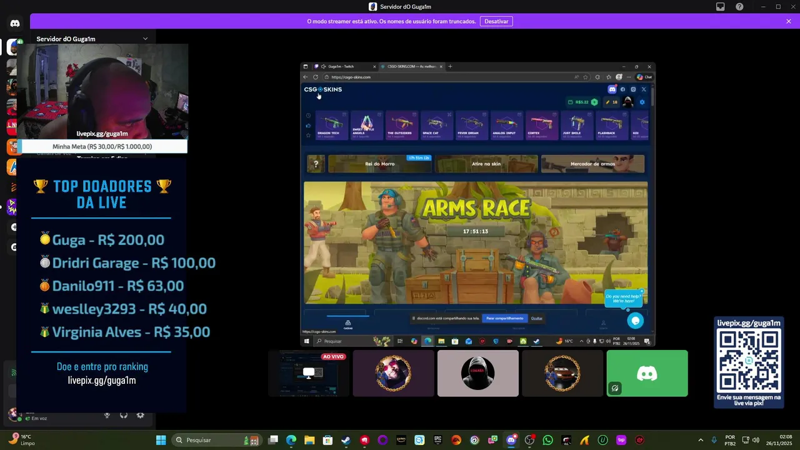Favorite page with star icon in address bar
The width and height of the screenshot is (800, 450).
(586, 77)
